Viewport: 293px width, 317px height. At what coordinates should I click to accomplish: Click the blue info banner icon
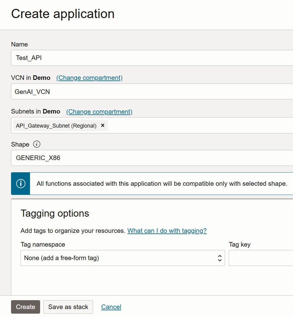21,184
